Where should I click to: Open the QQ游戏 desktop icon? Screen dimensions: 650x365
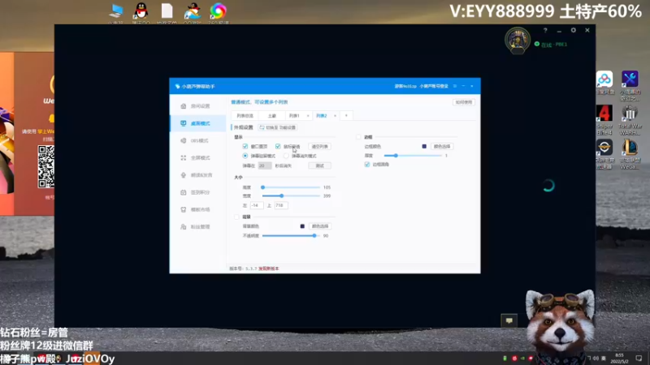[193, 11]
